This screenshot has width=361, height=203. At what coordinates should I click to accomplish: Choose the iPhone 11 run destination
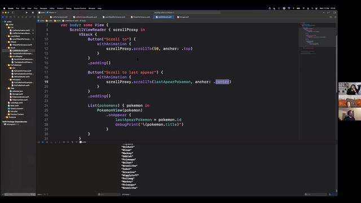pos(52,12)
